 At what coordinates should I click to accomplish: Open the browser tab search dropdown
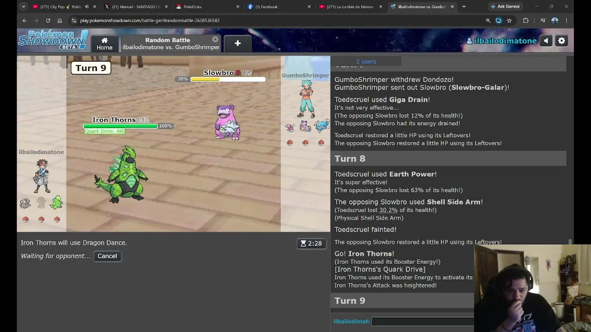click(23, 6)
